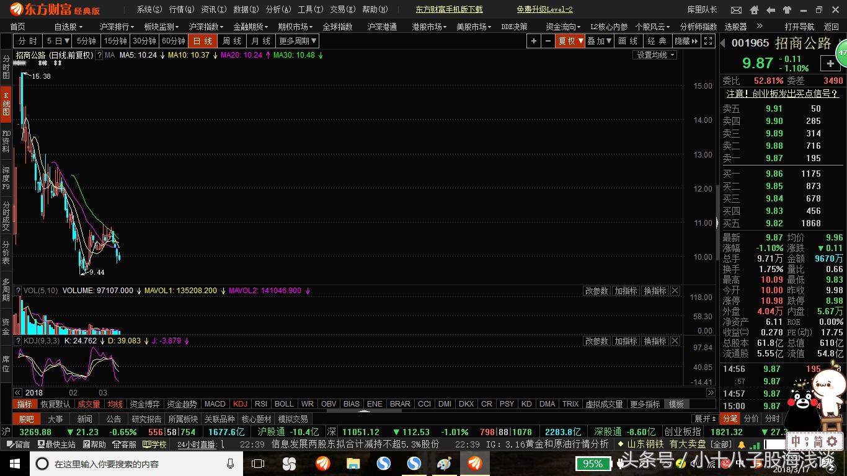This screenshot has width=847, height=476.
Task: Click the bell alert icon in status bar
Action: click(742, 444)
